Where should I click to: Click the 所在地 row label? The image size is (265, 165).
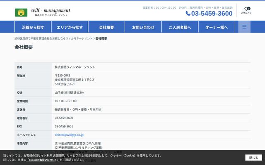point(21,75)
